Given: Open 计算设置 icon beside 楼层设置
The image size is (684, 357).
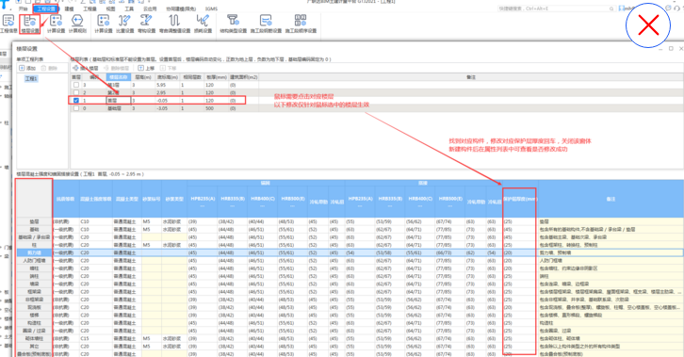Looking at the screenshot, I should pos(56,24).
